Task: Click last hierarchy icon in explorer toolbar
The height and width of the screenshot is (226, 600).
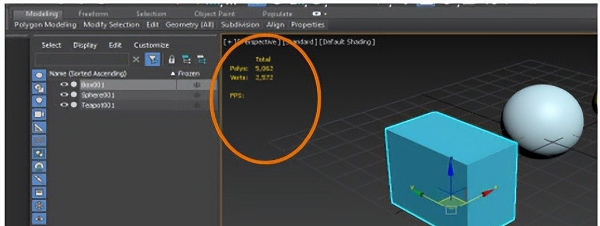Action: [202, 59]
